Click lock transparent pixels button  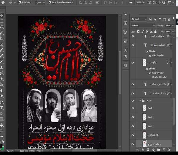click(138, 31)
